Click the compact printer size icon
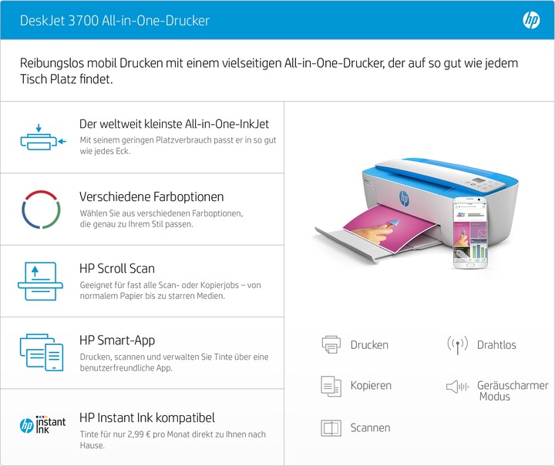The width and height of the screenshot is (555, 466). (43, 137)
